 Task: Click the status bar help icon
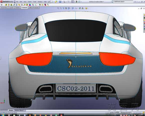144,113
